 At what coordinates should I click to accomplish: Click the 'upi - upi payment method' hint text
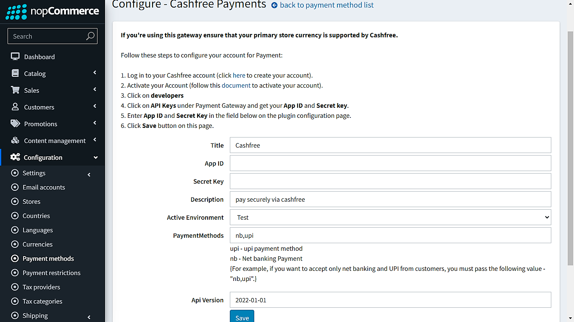point(266,249)
